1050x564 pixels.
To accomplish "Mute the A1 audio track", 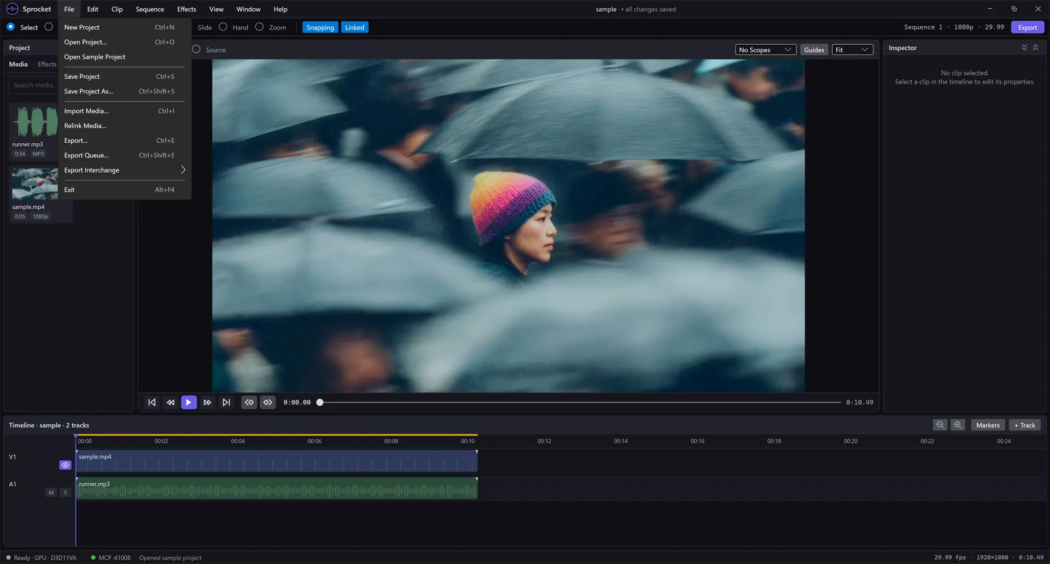I will pyautogui.click(x=51, y=492).
